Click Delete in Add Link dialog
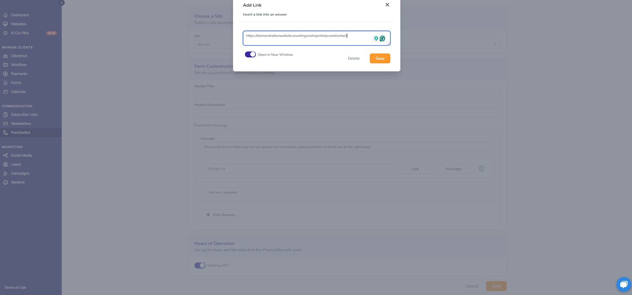632x295 pixels. pos(354,58)
